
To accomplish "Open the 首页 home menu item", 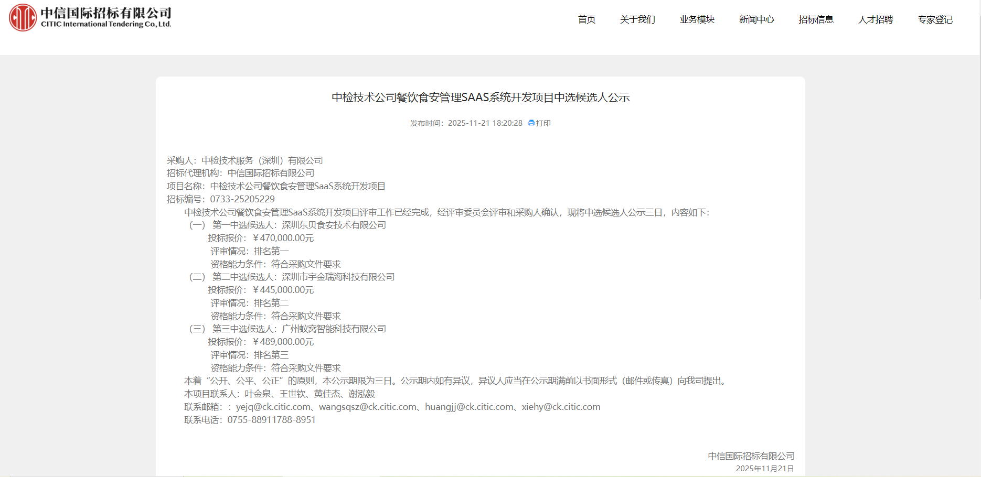I will [587, 20].
